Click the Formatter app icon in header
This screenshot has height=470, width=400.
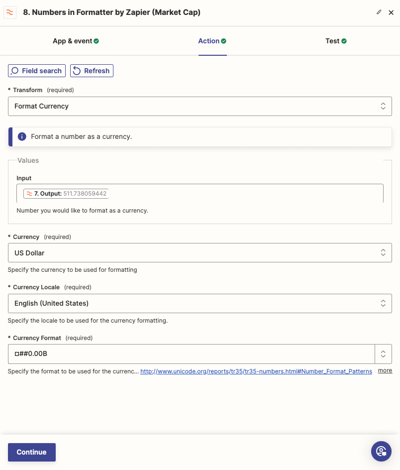click(10, 12)
